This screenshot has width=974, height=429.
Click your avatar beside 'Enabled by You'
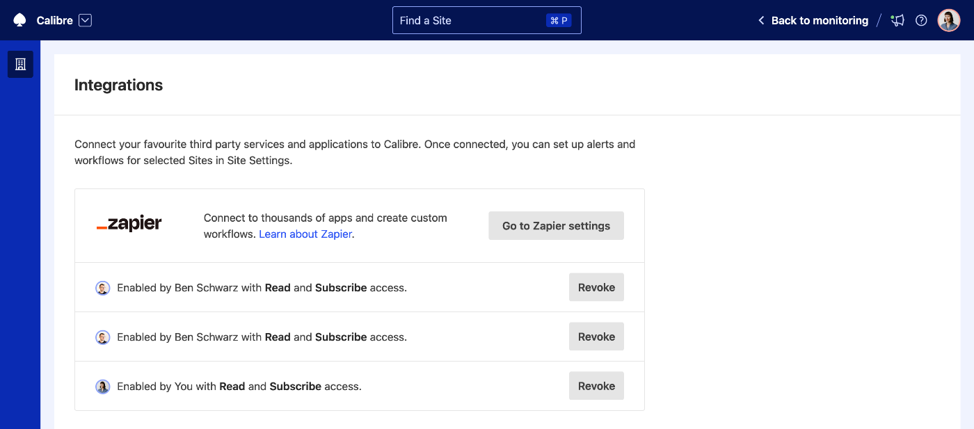click(103, 386)
